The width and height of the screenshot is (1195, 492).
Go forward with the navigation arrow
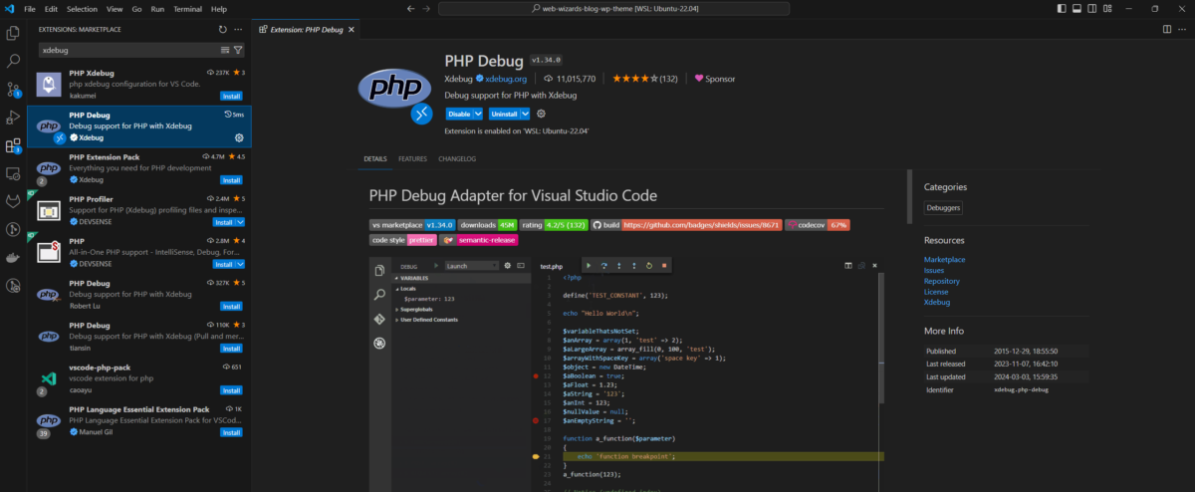click(x=428, y=8)
